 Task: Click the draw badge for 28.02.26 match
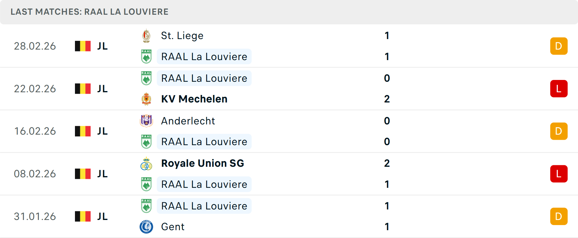(558, 46)
